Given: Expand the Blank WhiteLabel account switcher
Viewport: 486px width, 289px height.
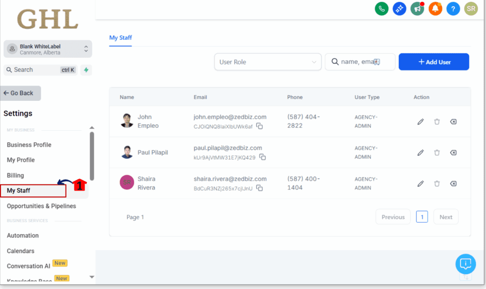Looking at the screenshot, I should 48,49.
